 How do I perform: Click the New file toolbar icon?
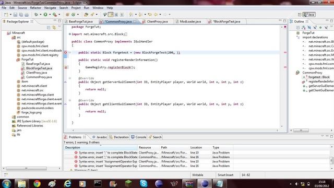(6, 15)
